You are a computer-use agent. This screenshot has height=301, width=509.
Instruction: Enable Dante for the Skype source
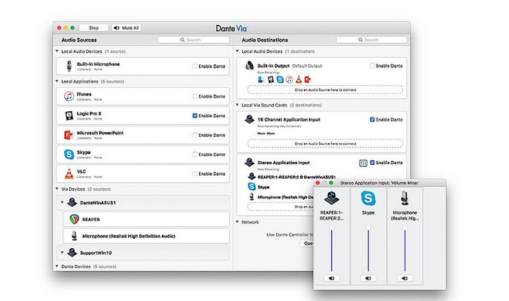click(195, 154)
